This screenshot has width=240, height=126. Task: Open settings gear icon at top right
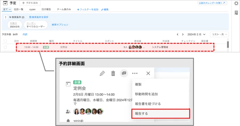tap(236, 3)
